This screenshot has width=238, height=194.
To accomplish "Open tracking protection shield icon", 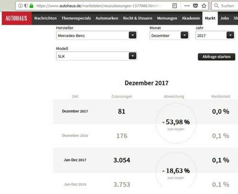I will click(26, 6).
